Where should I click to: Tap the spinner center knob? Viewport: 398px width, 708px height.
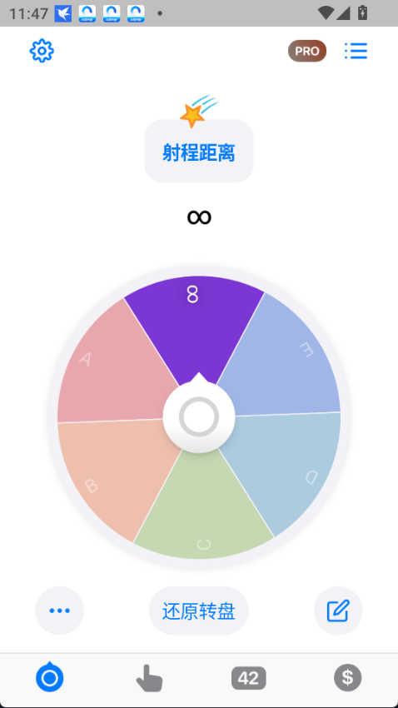coord(199,416)
